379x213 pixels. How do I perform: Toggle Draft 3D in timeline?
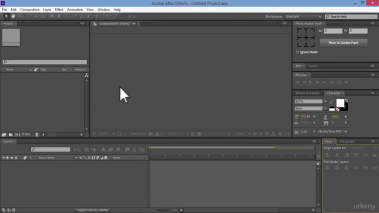coord(94,150)
